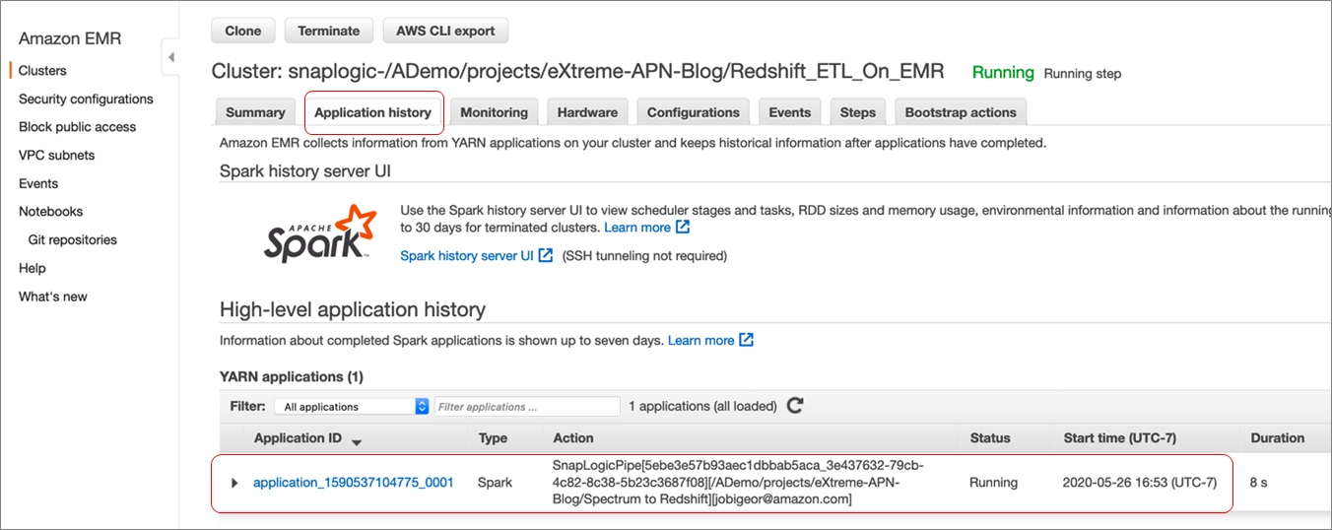Open the Hardware tab
This screenshot has height=530, width=1332.
coord(587,112)
